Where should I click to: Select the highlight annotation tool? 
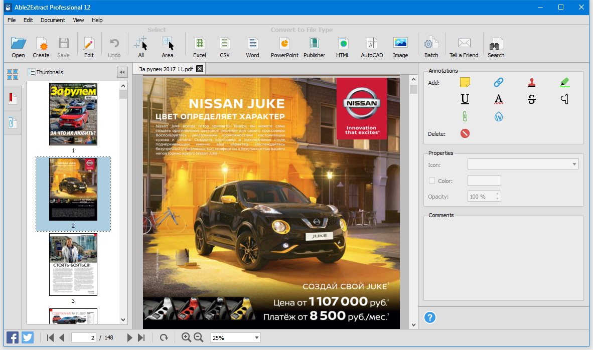click(564, 82)
